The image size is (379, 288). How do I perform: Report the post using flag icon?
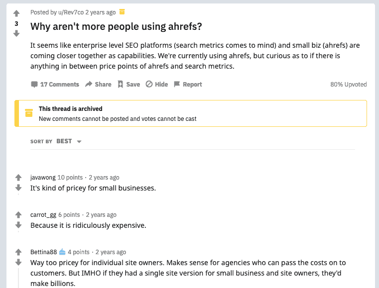tap(188, 84)
